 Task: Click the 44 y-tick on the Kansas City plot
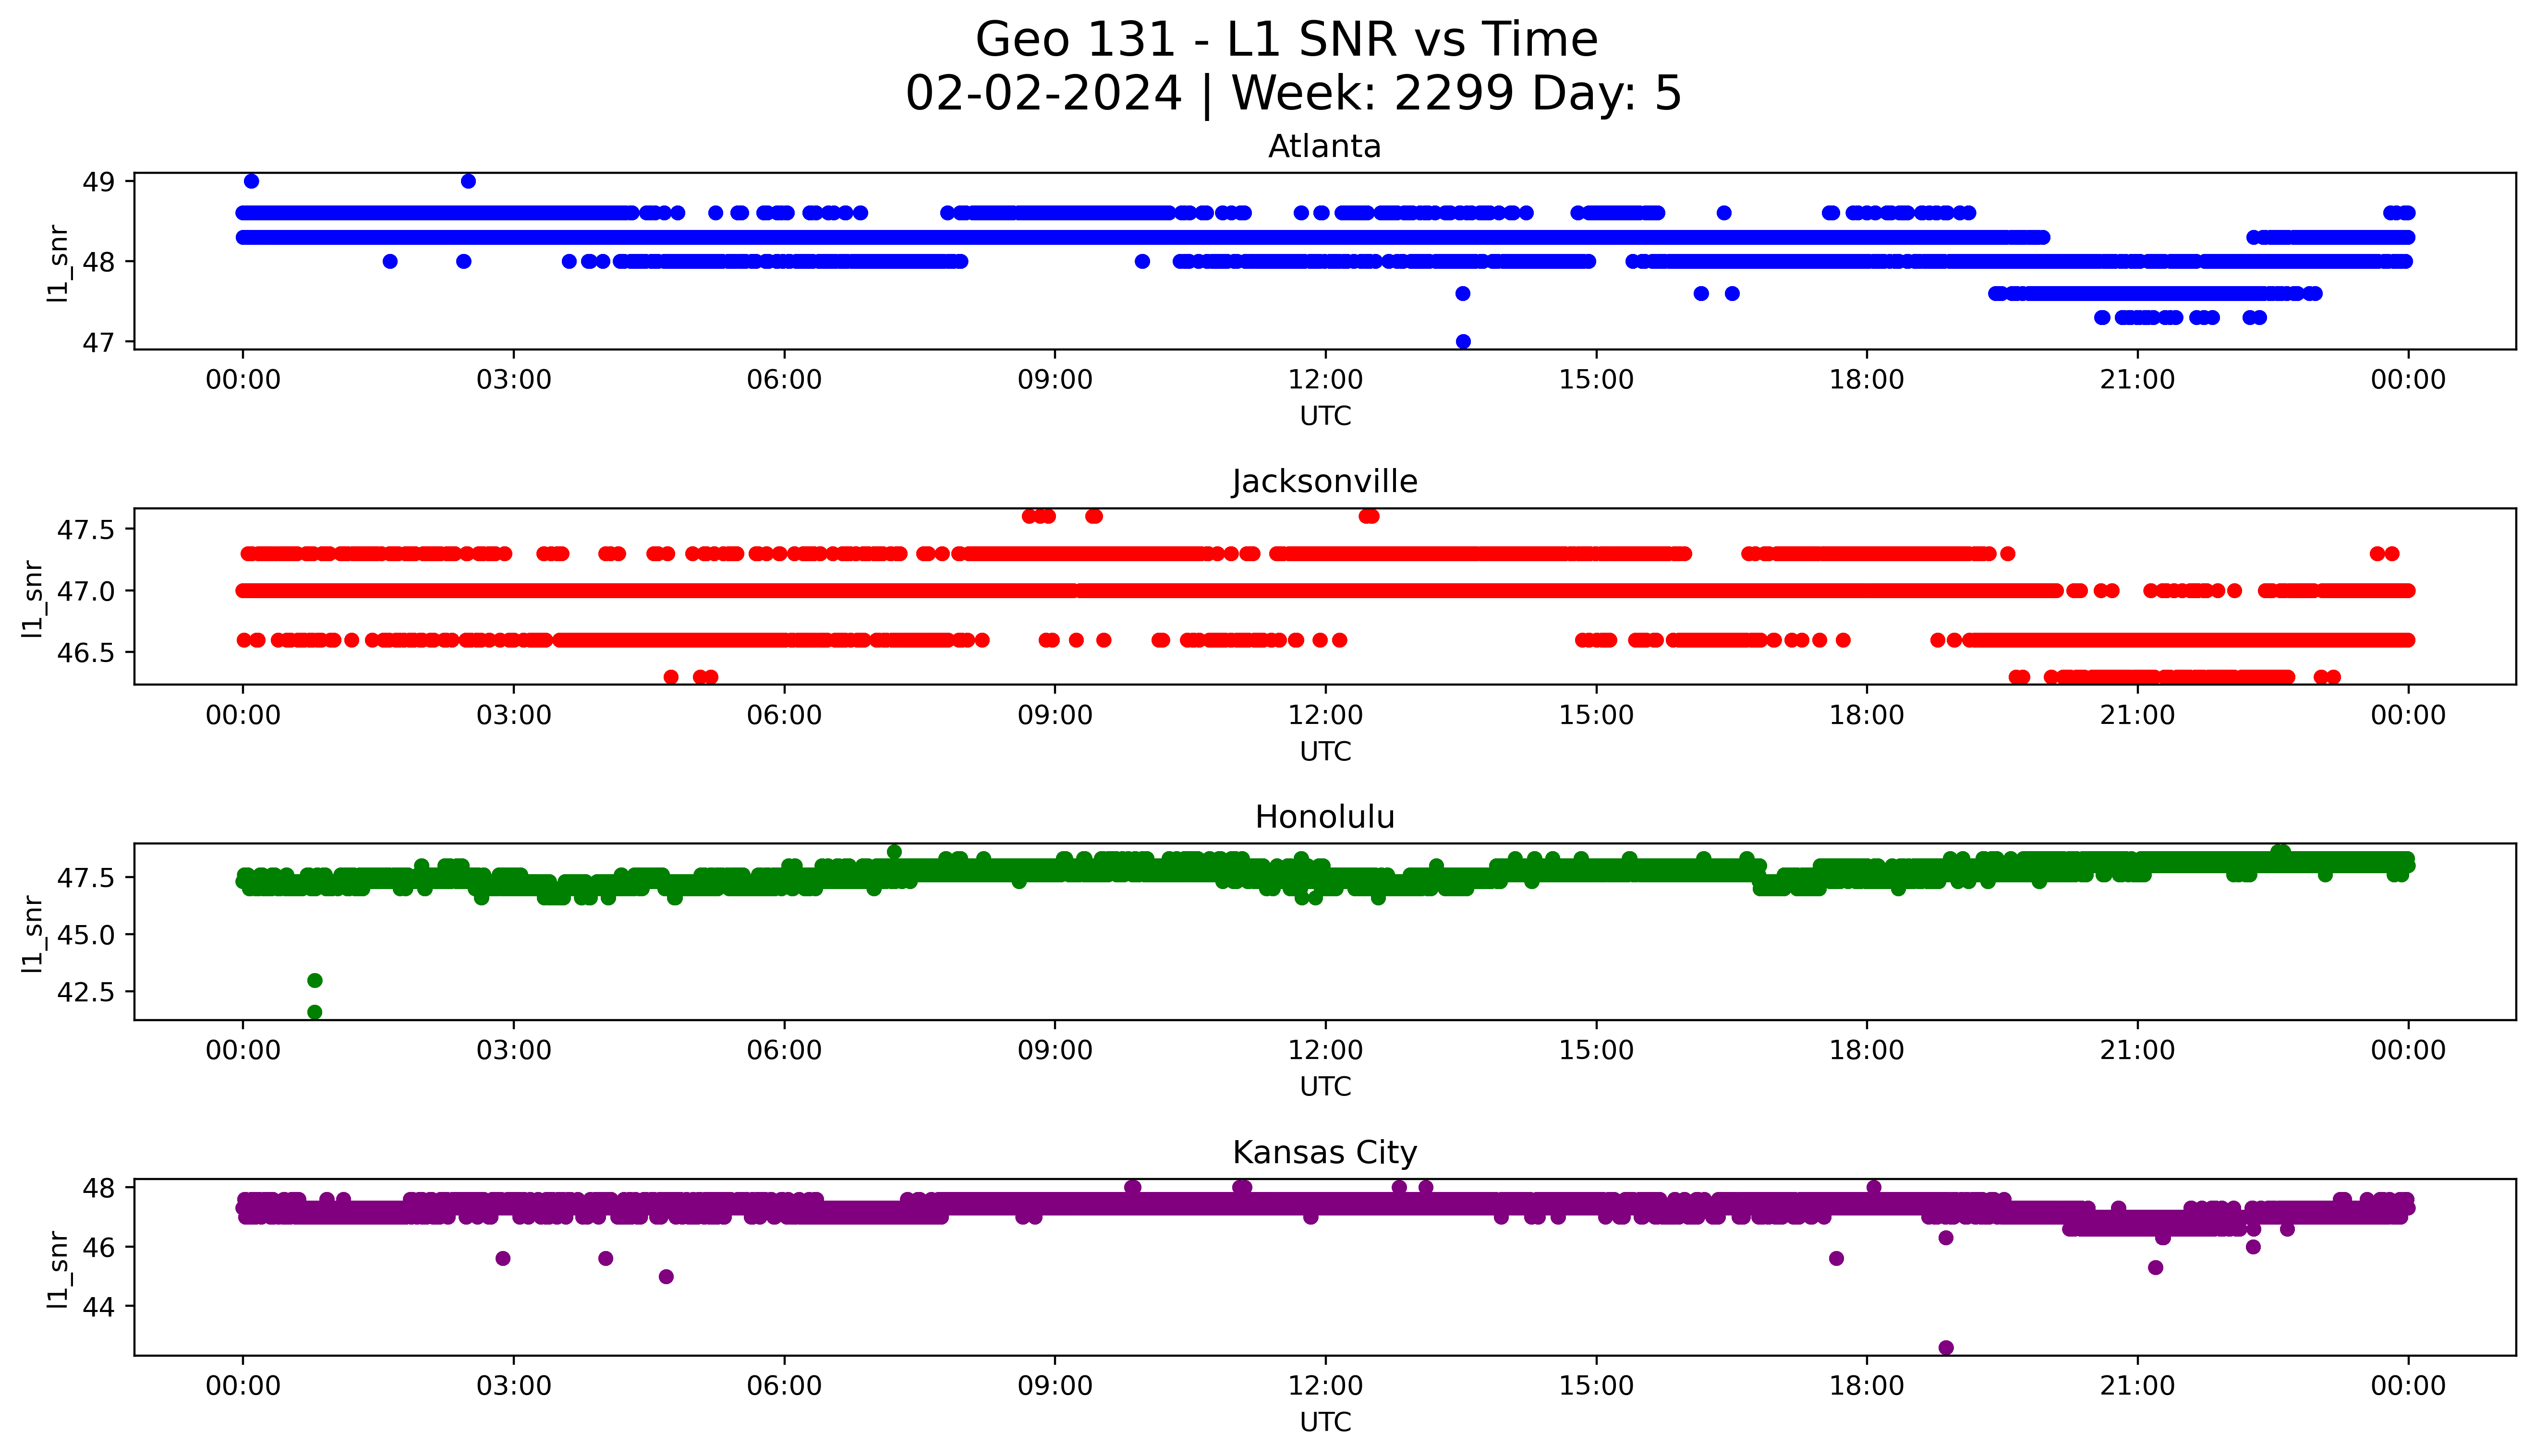pyautogui.click(x=100, y=1307)
